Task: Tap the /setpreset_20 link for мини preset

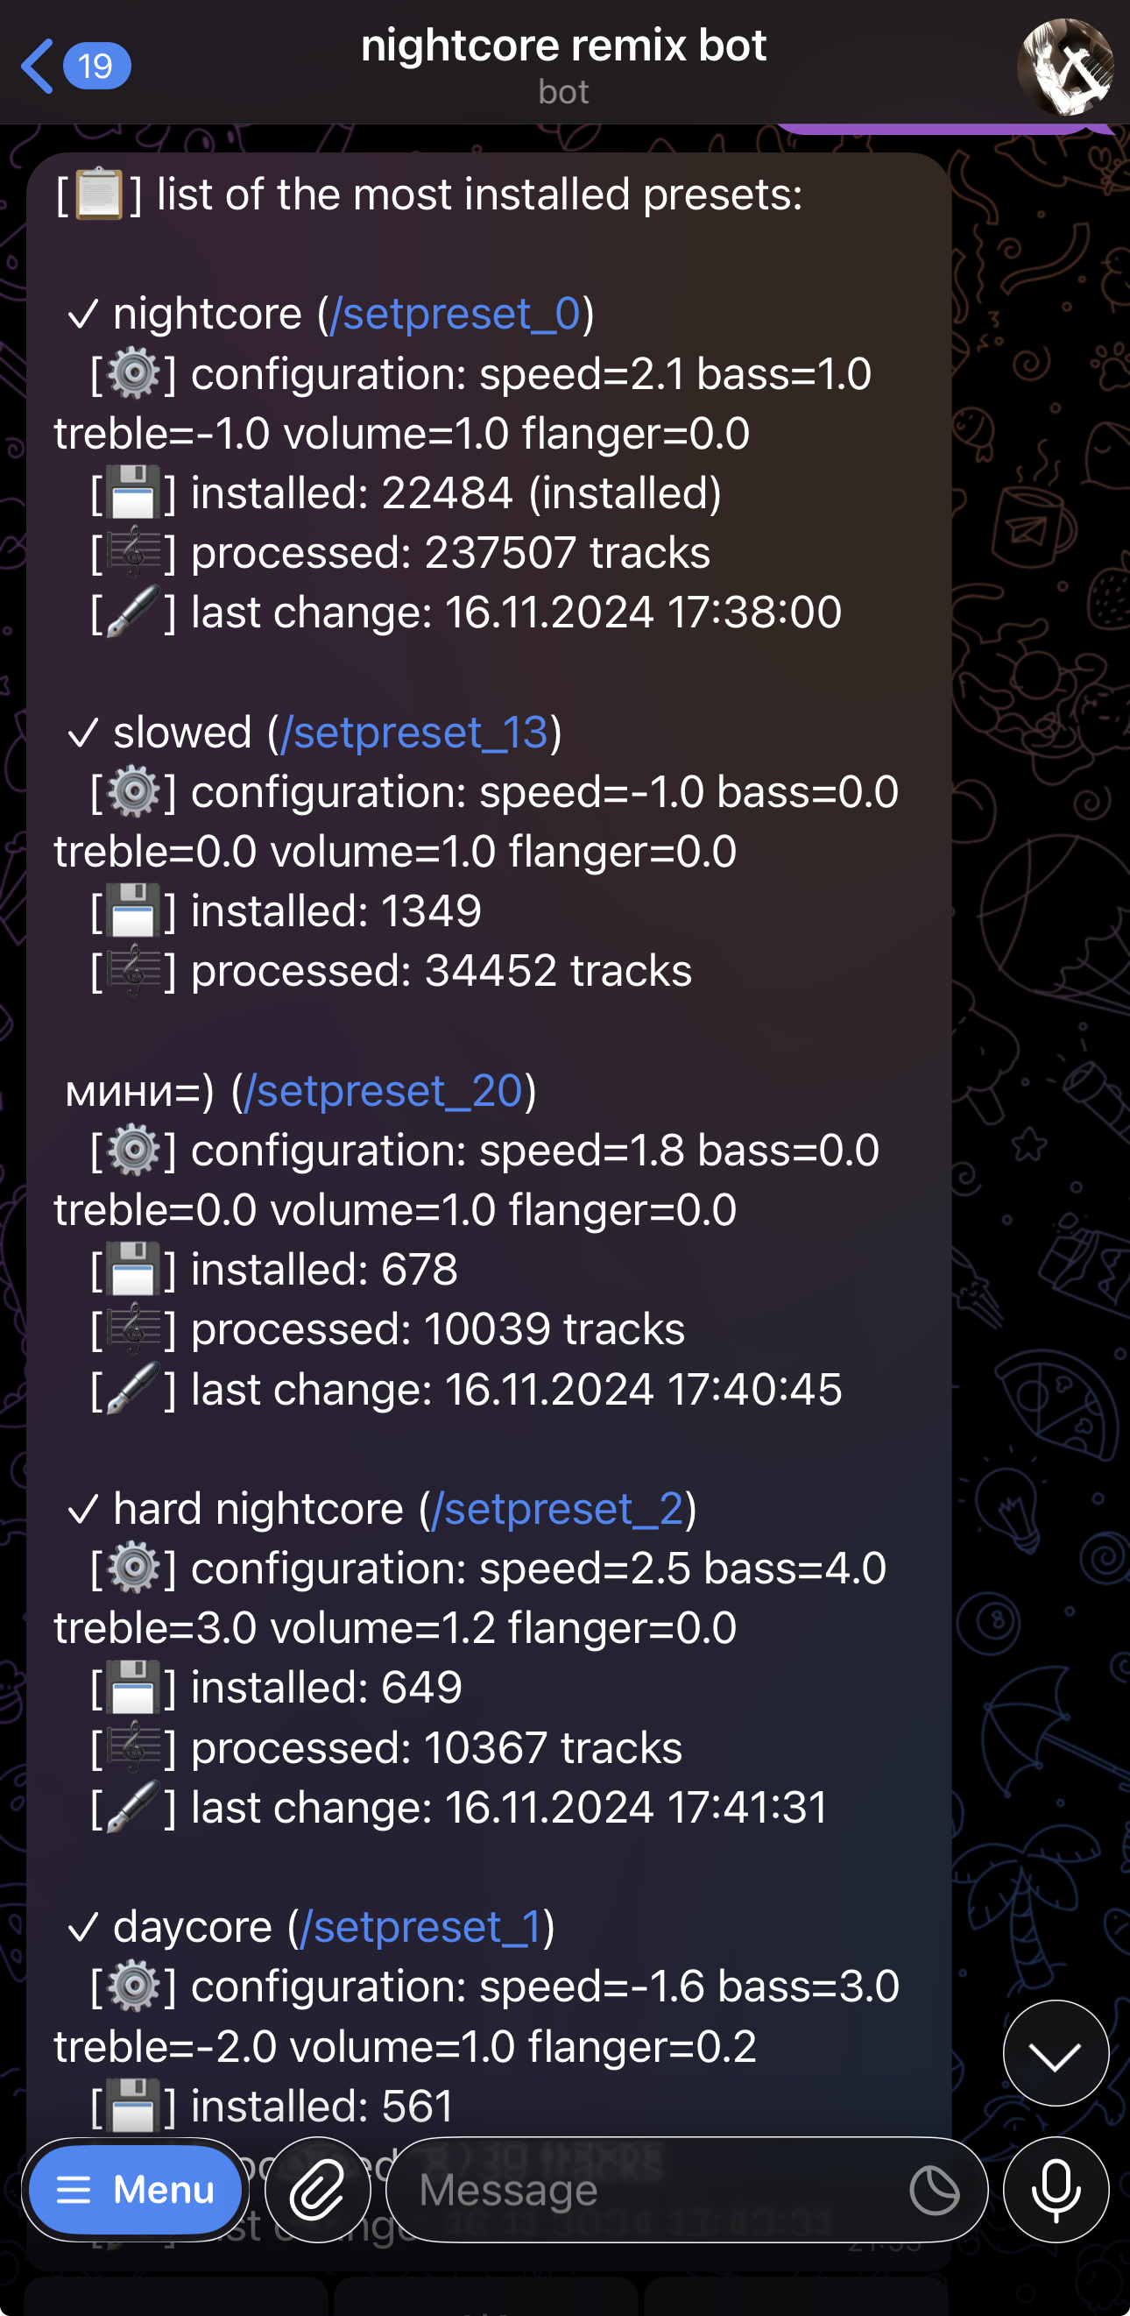Action: pyautogui.click(x=383, y=1090)
